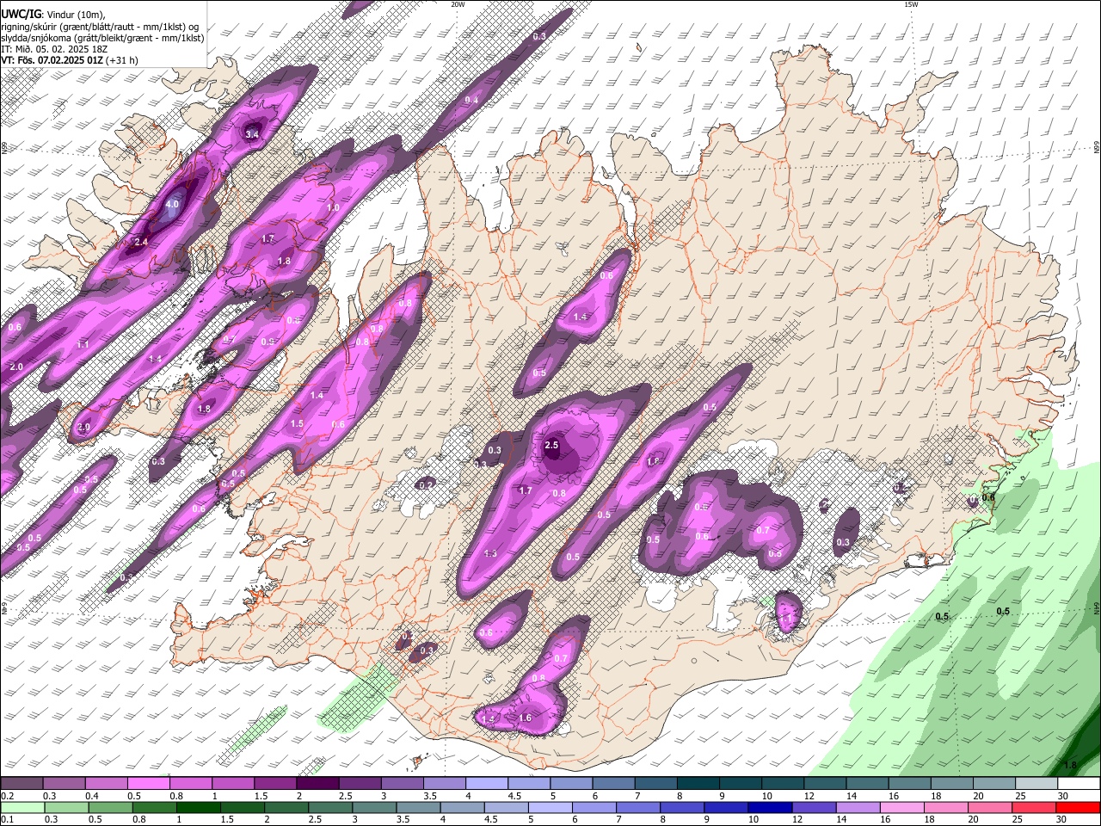Click the '4.0' snowfall maximum on the map
This screenshot has height=826, width=1101.
[172, 205]
